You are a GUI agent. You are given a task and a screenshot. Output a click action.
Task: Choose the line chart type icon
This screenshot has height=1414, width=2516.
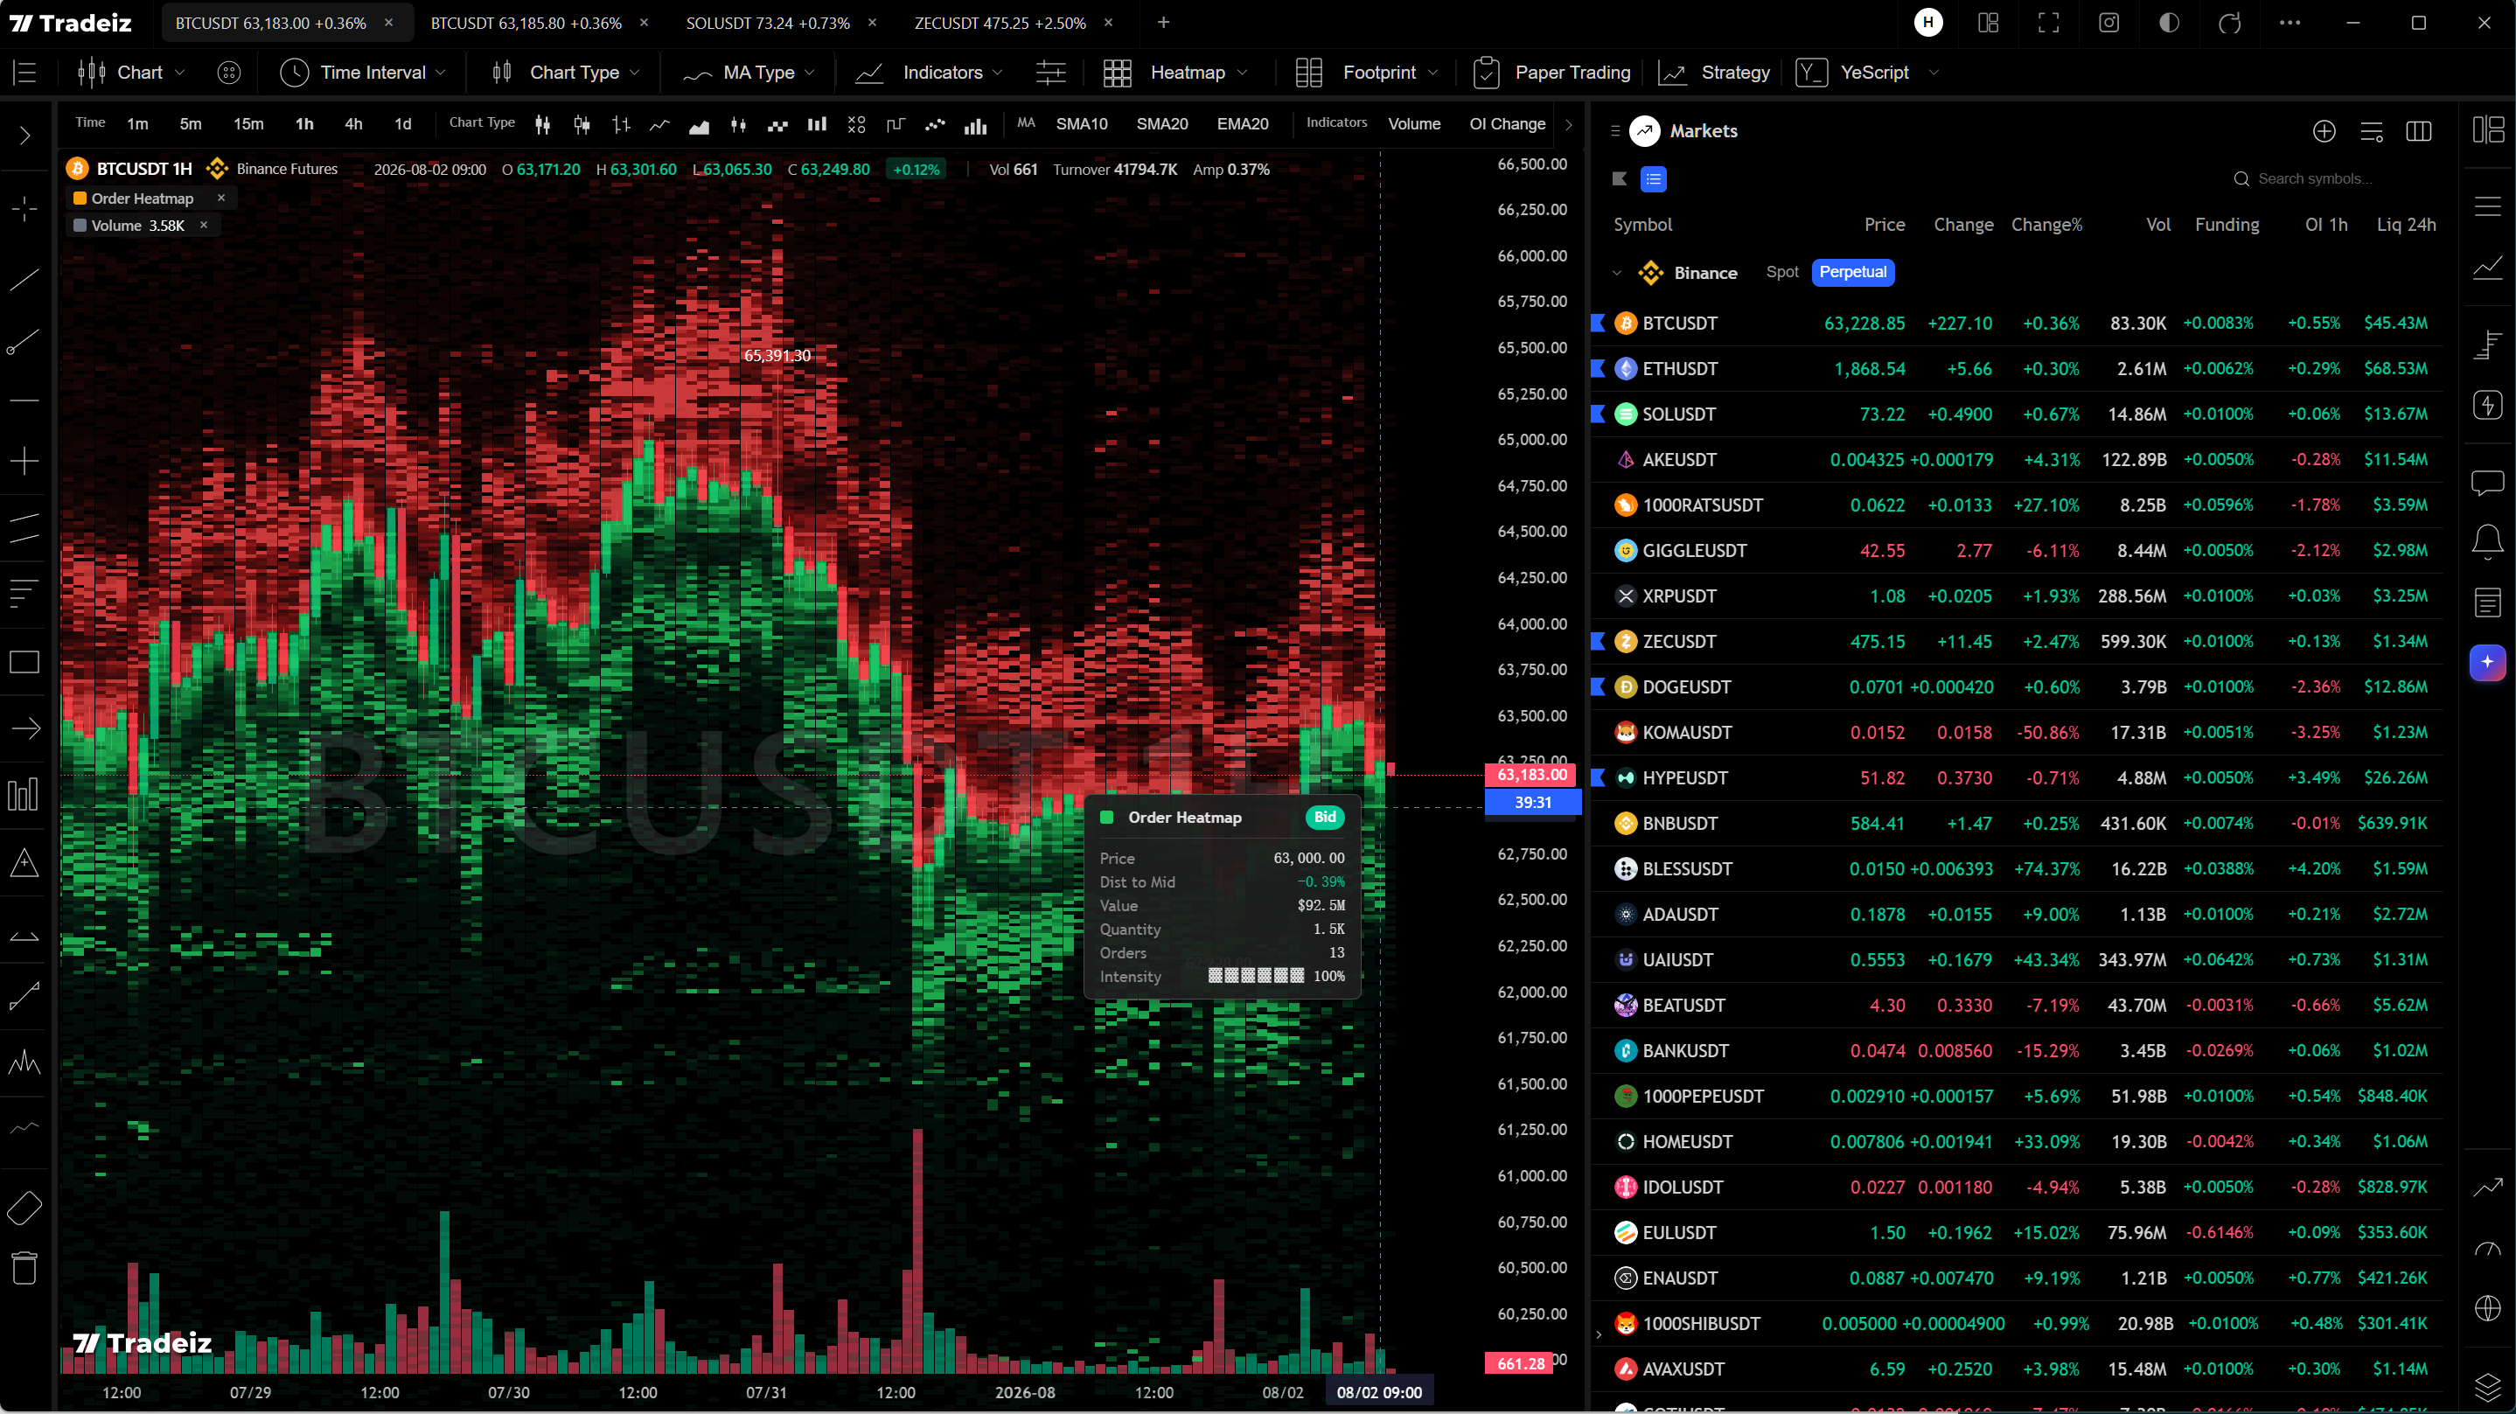point(660,124)
